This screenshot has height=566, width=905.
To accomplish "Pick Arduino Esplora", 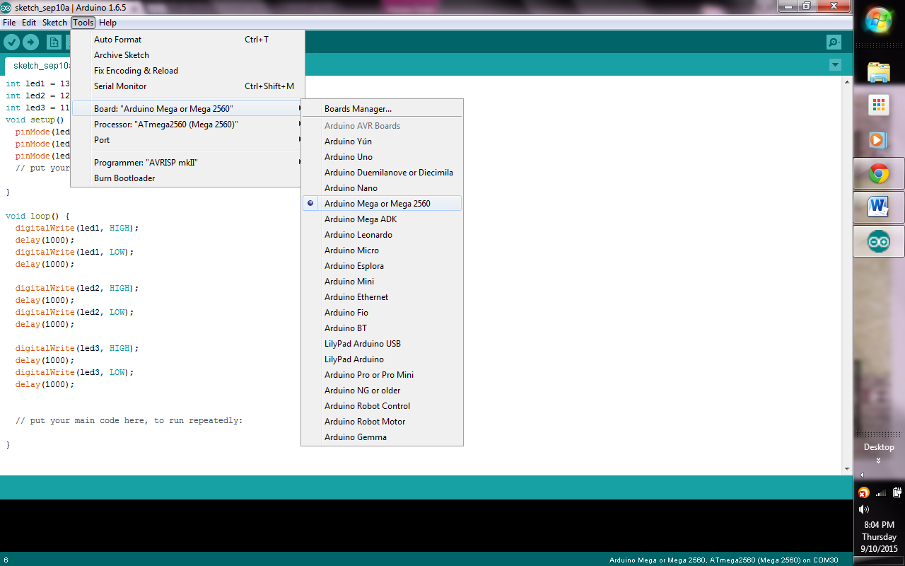I will pyautogui.click(x=382, y=266).
